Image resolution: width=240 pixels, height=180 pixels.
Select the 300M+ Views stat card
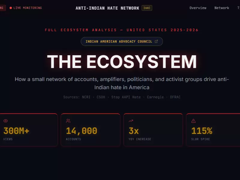point(28,130)
